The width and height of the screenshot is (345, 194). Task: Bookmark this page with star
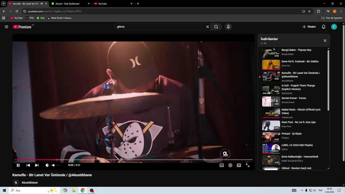[309, 11]
